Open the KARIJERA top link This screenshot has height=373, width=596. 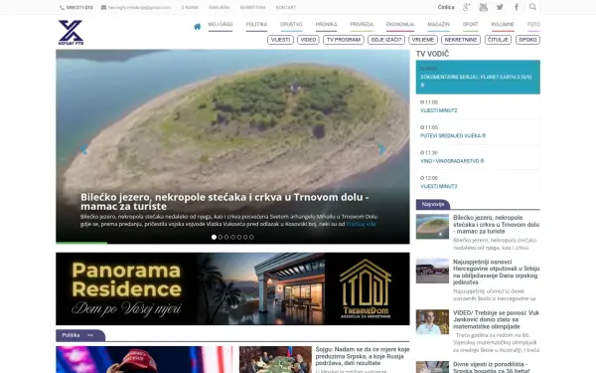click(x=219, y=7)
